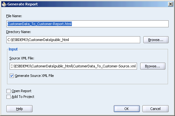Screen dimensions: 175x116
Task: Click the 'Generate Report' title bar text
Action: click(x=23, y=4)
